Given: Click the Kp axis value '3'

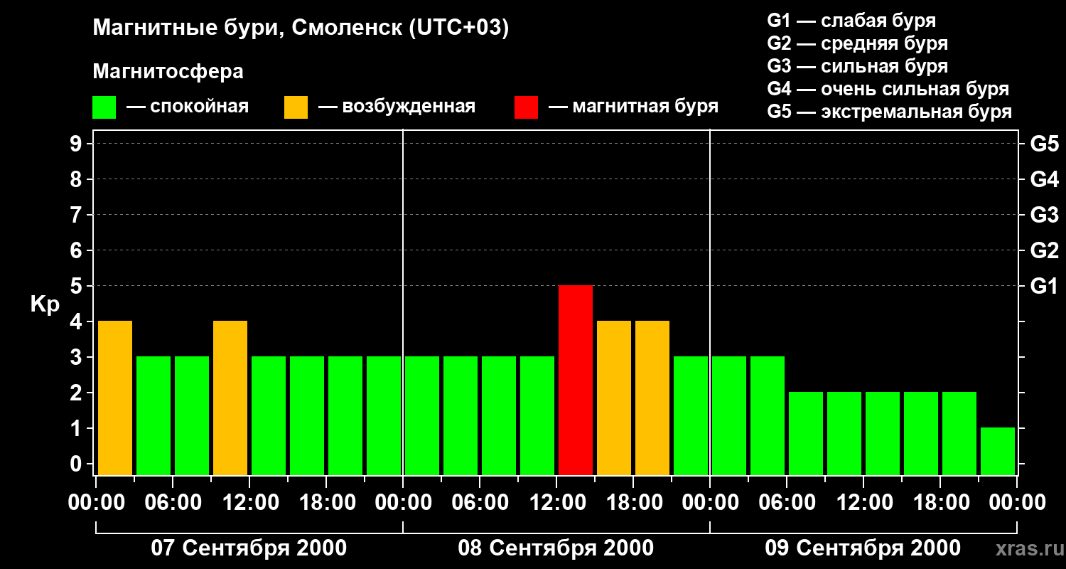Looking at the screenshot, I should click(x=77, y=358).
